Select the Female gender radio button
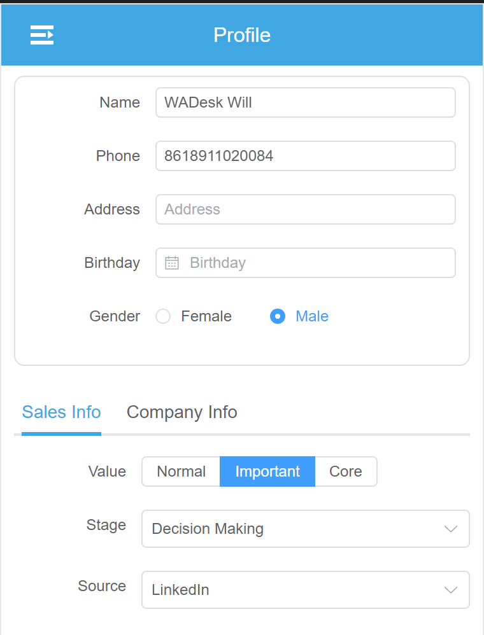Screen dimensions: 484x635 pyautogui.click(x=163, y=316)
